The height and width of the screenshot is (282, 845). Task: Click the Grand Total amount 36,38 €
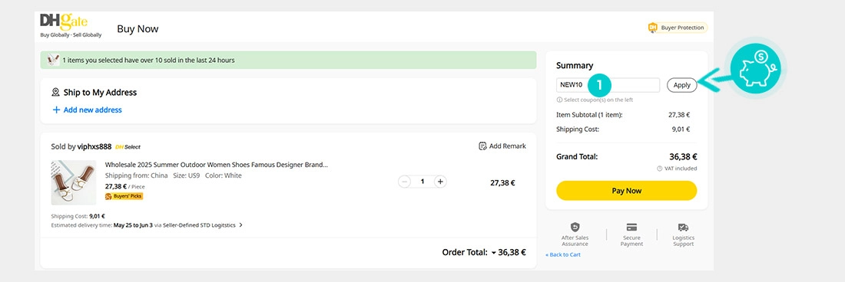tap(683, 157)
